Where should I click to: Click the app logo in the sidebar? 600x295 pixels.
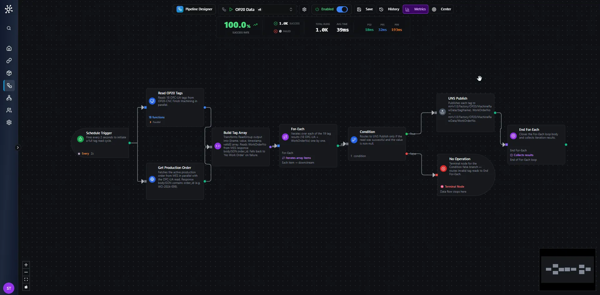pos(9,9)
